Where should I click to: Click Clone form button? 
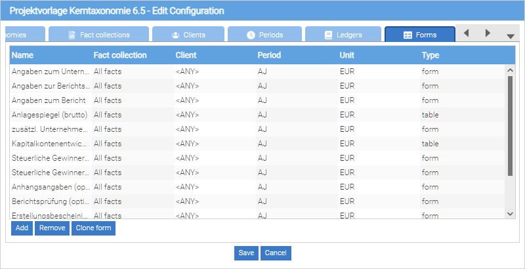click(x=93, y=228)
